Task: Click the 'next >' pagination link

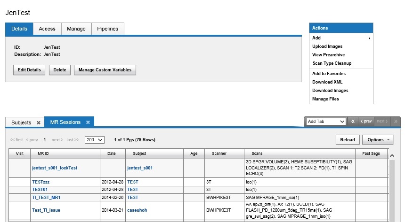Action: (57, 140)
